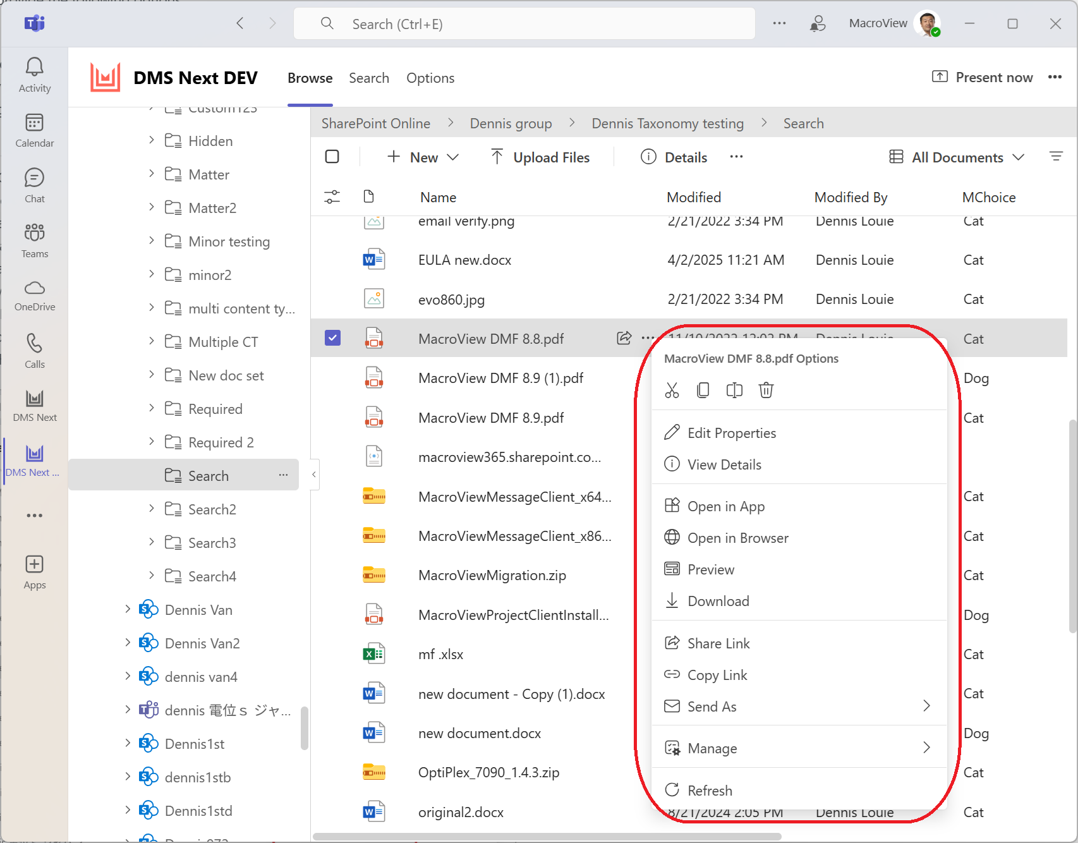Choose Preview from options menu
1078x843 pixels.
[799, 569]
